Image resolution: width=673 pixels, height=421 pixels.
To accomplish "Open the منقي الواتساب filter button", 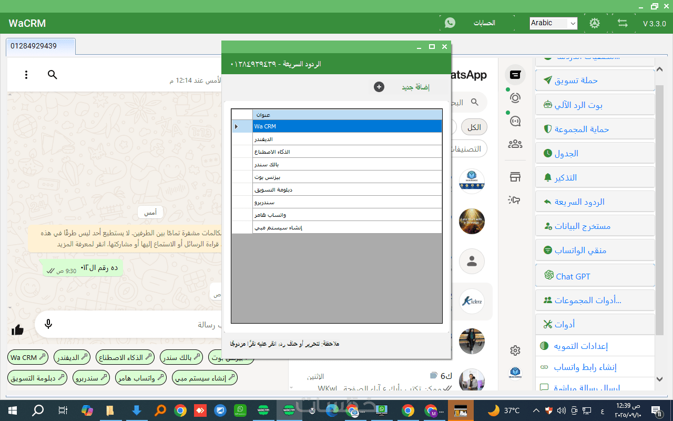I will pos(595,250).
